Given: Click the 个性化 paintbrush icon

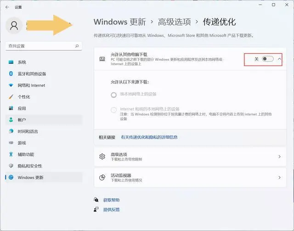Looking at the screenshot, I should [11, 97].
